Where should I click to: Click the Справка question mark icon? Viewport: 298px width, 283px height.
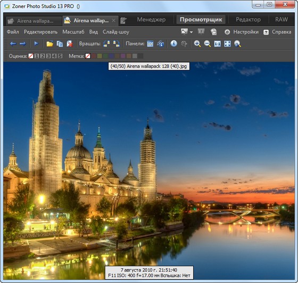pos(266,32)
